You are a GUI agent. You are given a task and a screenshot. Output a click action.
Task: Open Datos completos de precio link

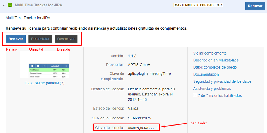[x=215, y=68]
